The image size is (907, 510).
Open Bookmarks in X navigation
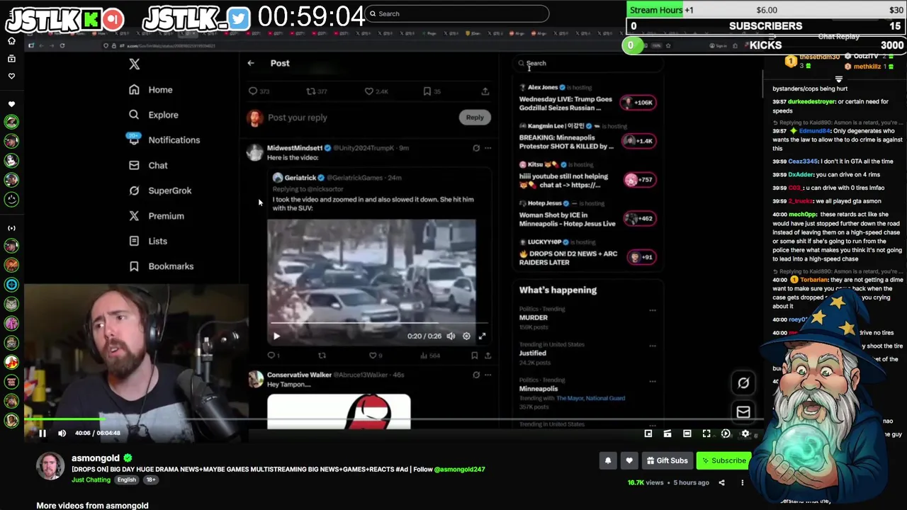tap(162, 266)
